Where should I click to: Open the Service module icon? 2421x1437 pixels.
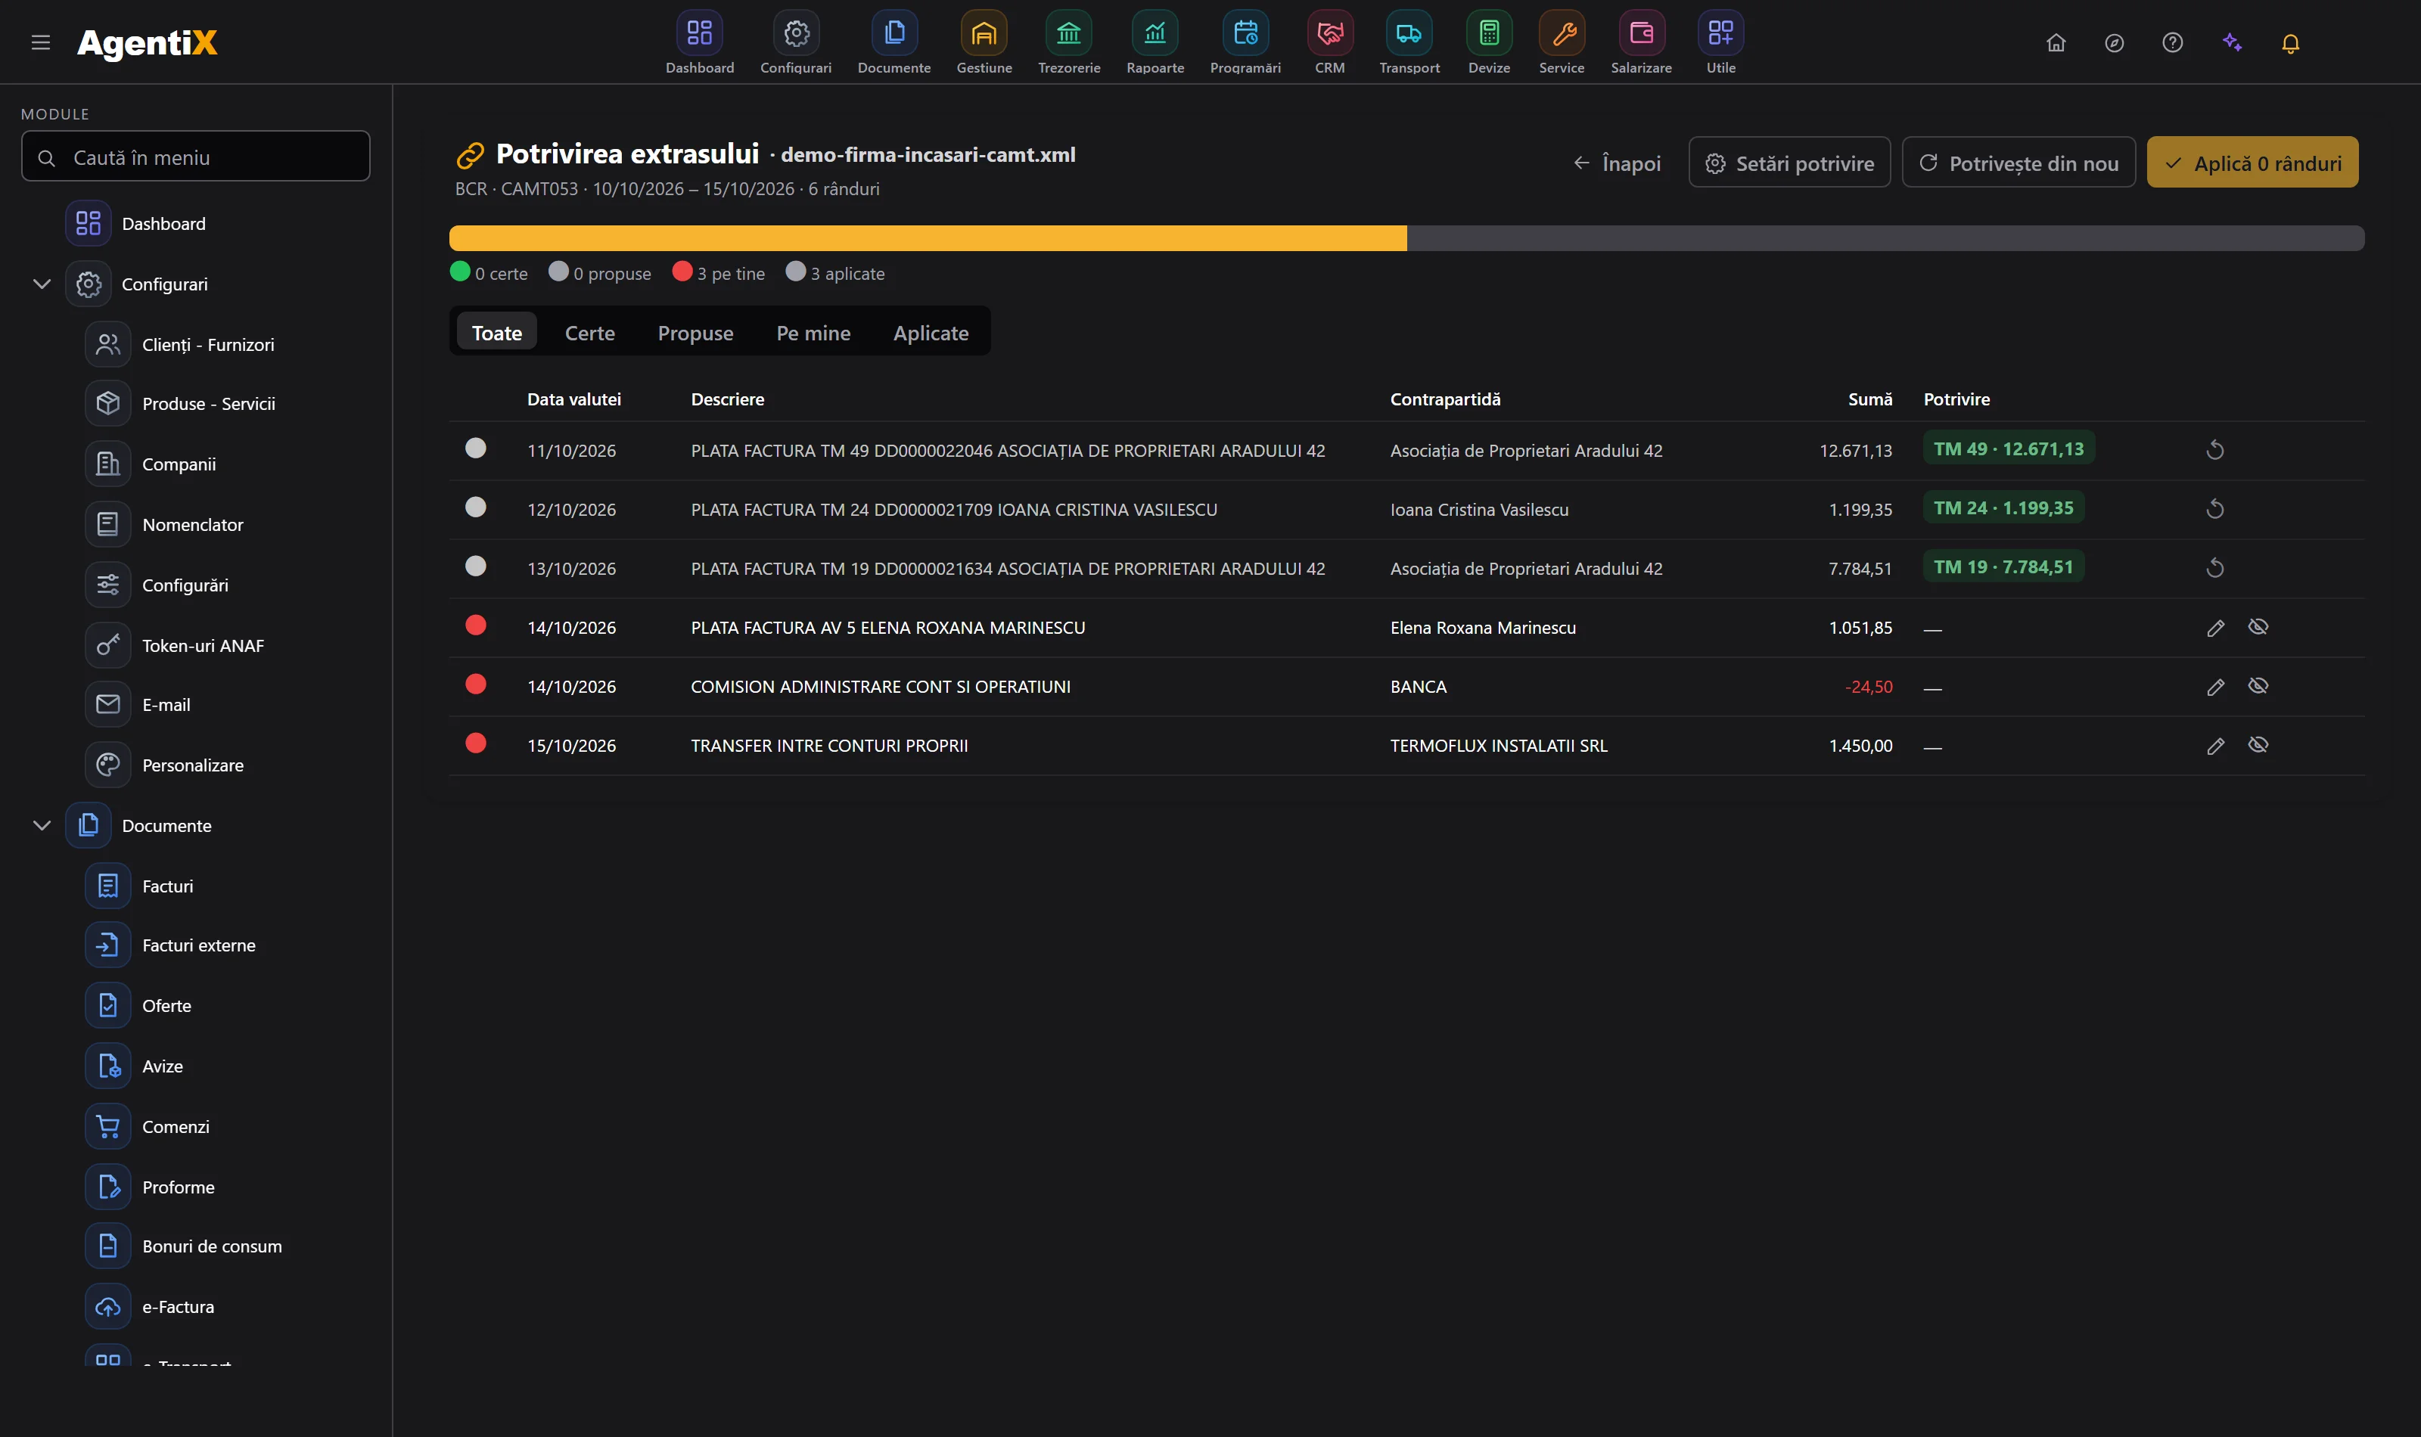pos(1561,34)
